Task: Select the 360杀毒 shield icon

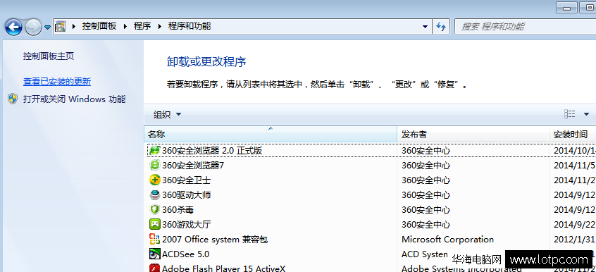Action: 155,209
